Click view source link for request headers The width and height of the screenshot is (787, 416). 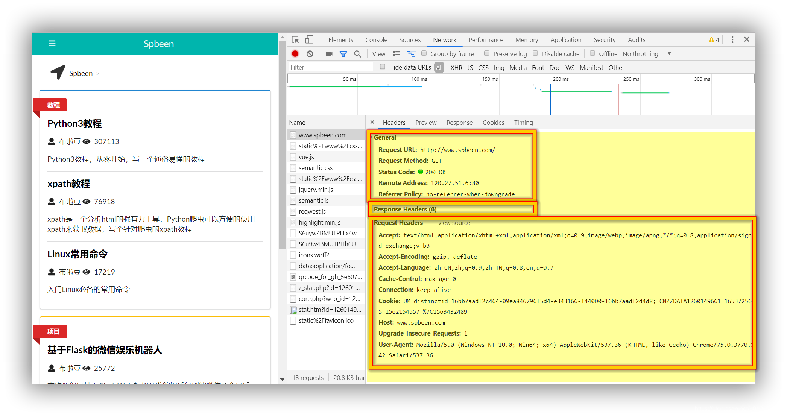click(454, 223)
